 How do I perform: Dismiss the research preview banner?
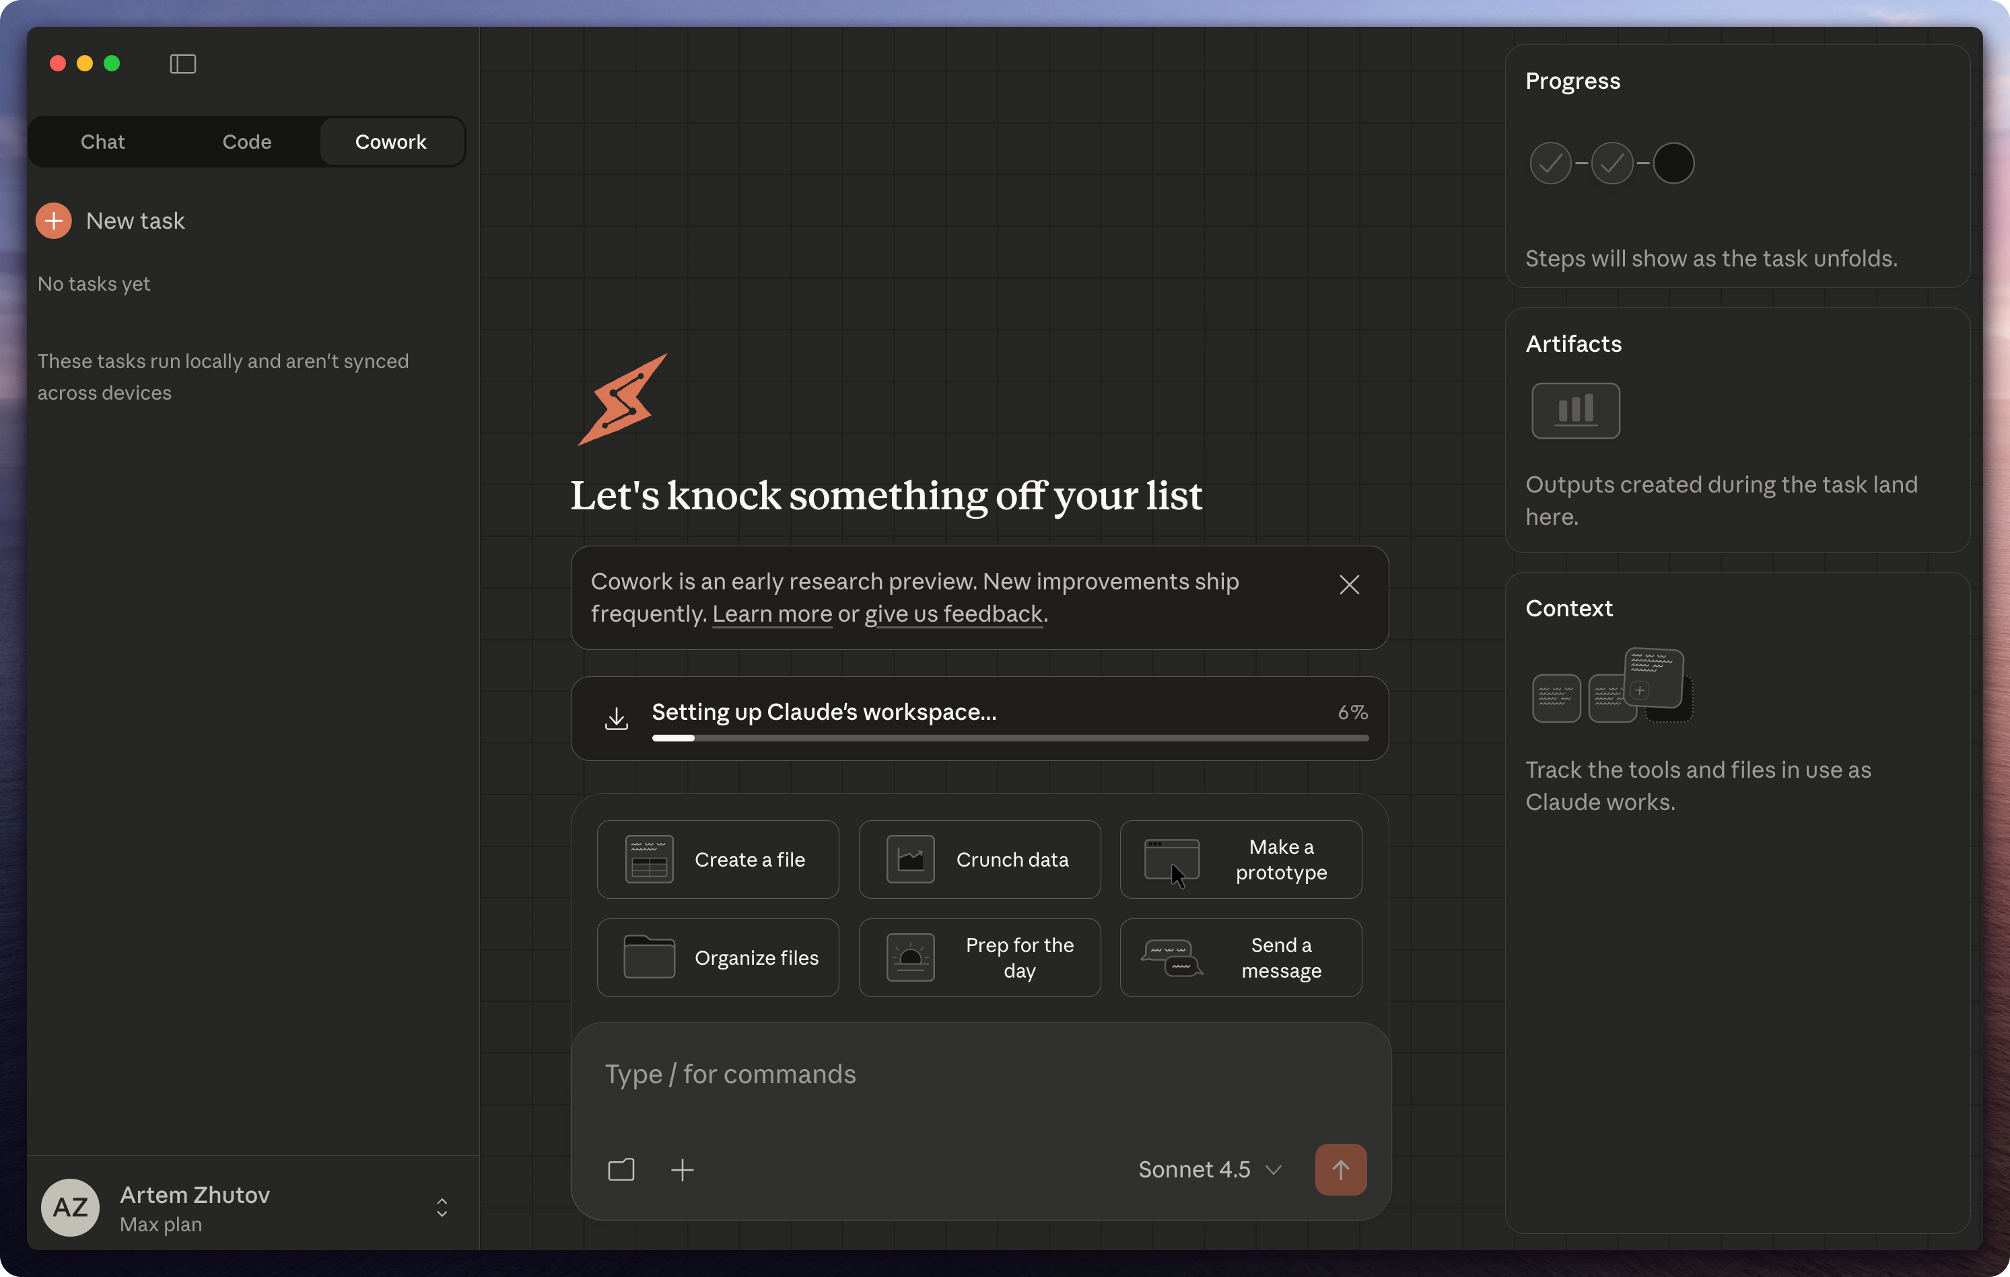click(1349, 585)
